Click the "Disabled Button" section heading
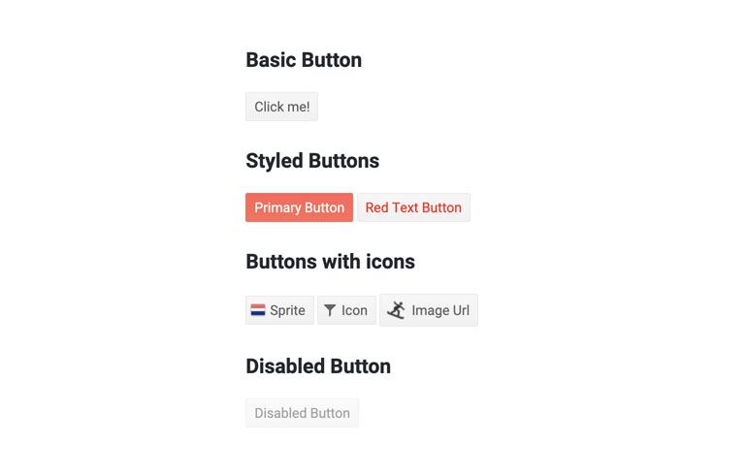This screenshot has height=475, width=747. click(318, 366)
